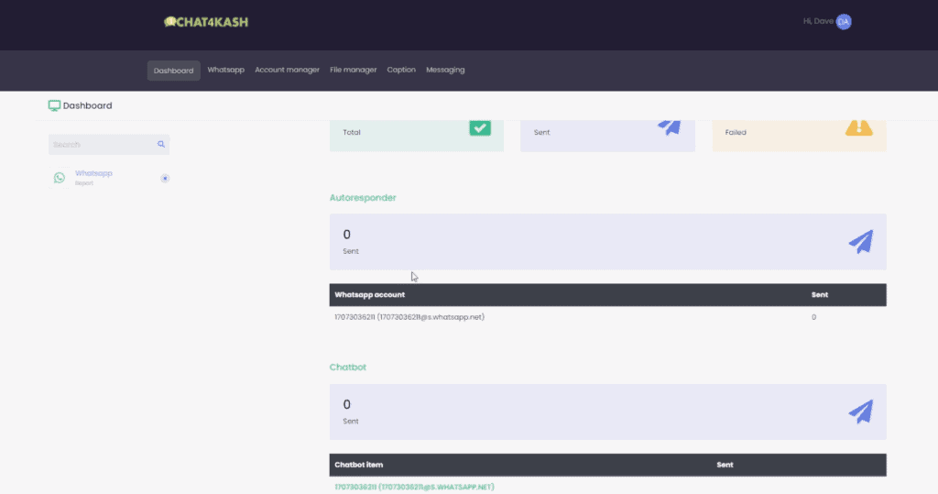Click the Chat4Kash logo
The image size is (938, 494).
pos(206,22)
